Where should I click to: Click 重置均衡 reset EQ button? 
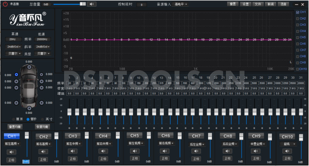(x=15, y=127)
